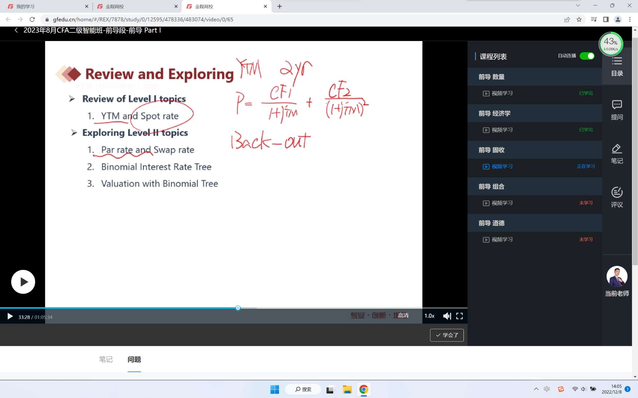This screenshot has height=398, width=638.
Task: Switch to the 笔记 tab below video
Action: pos(106,359)
